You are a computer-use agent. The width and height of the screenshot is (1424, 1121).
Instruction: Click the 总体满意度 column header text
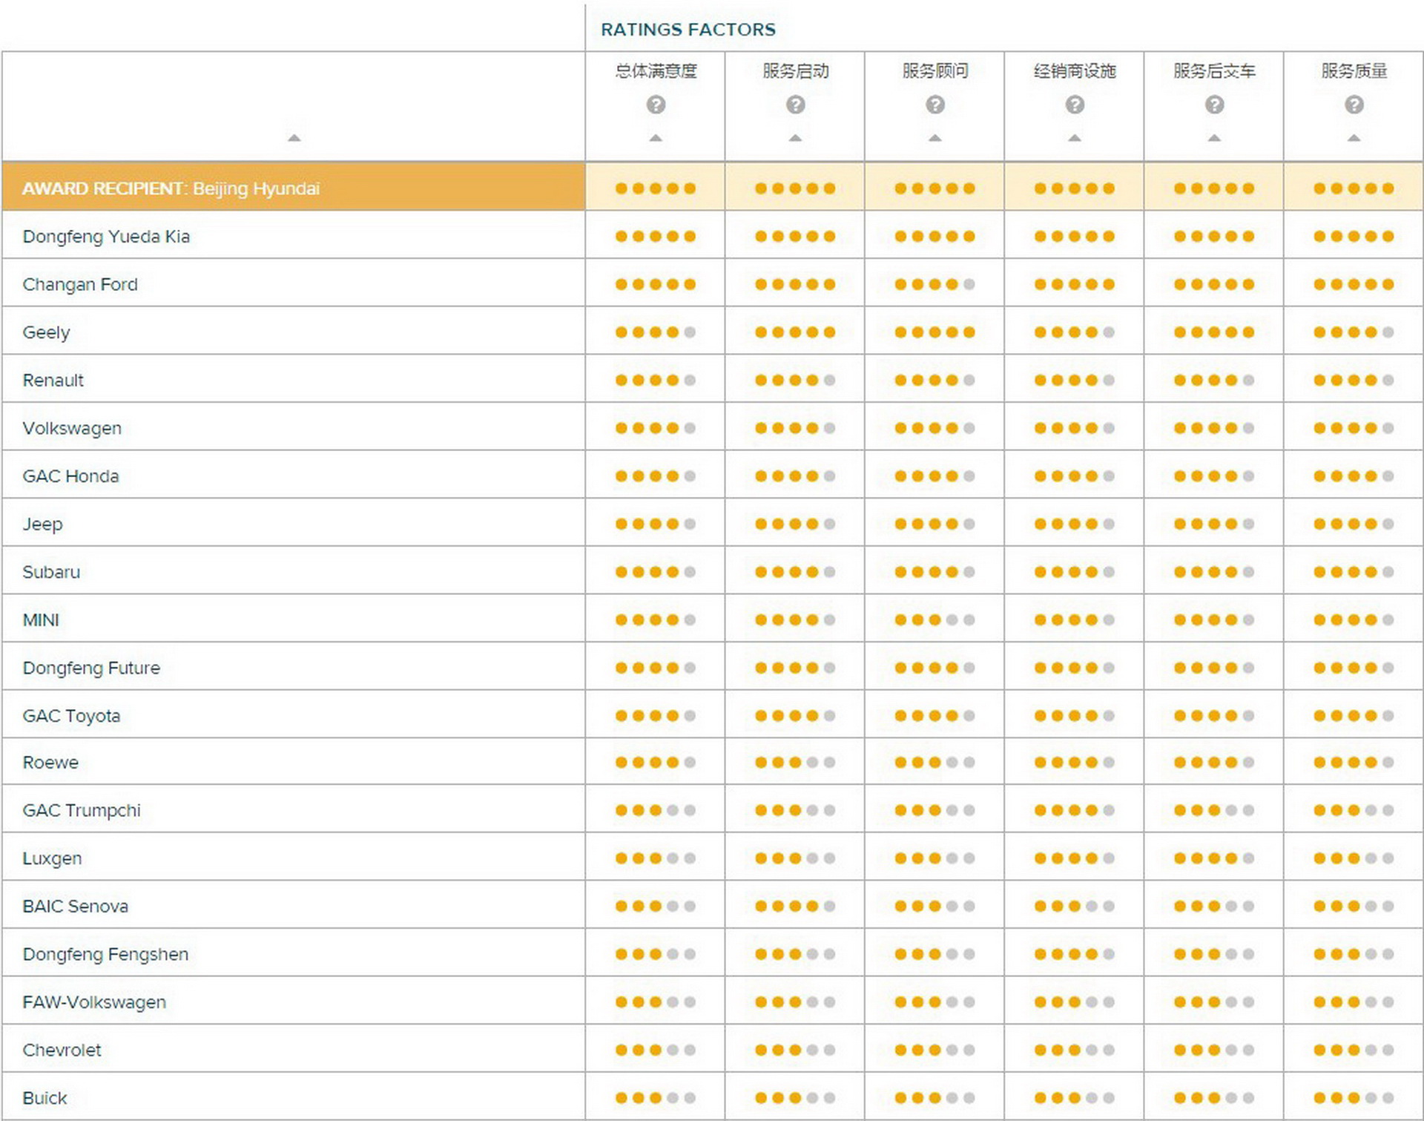[656, 71]
